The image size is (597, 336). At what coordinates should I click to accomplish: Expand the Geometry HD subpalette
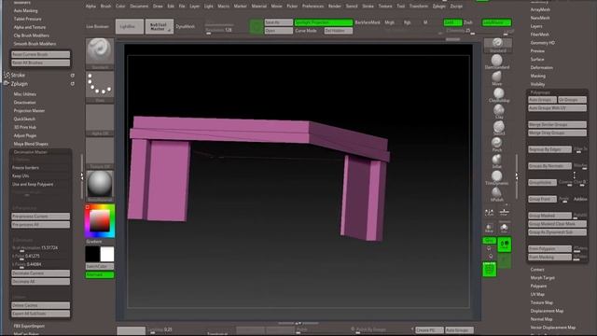pos(543,43)
